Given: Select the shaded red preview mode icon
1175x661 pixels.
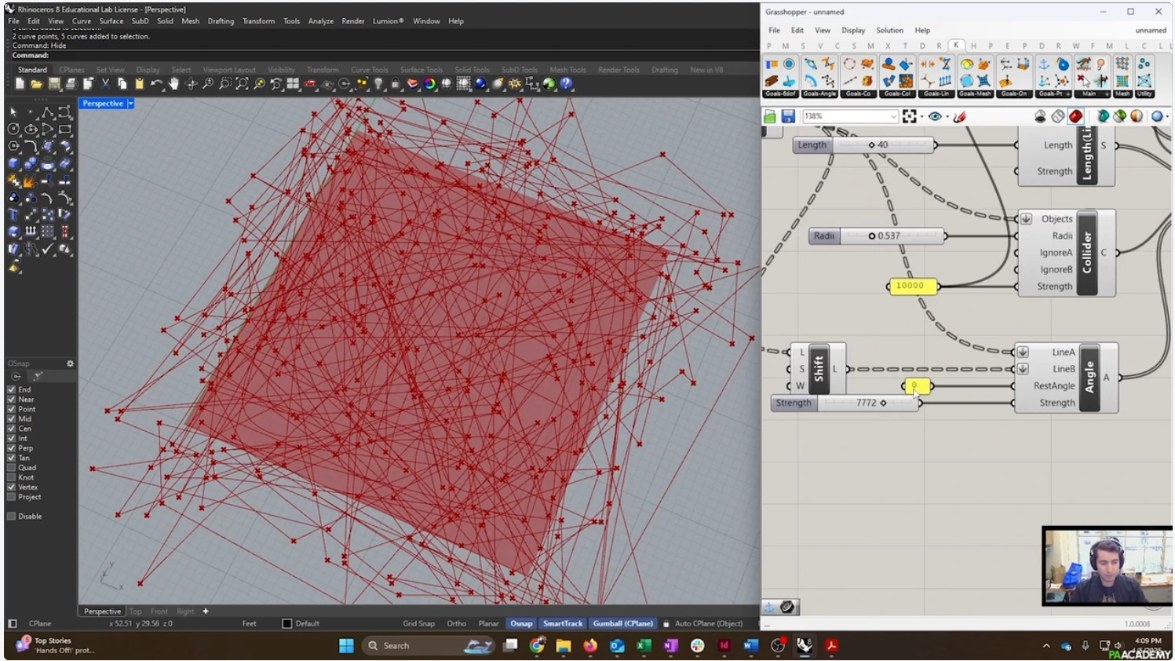Looking at the screenshot, I should pos(1075,116).
